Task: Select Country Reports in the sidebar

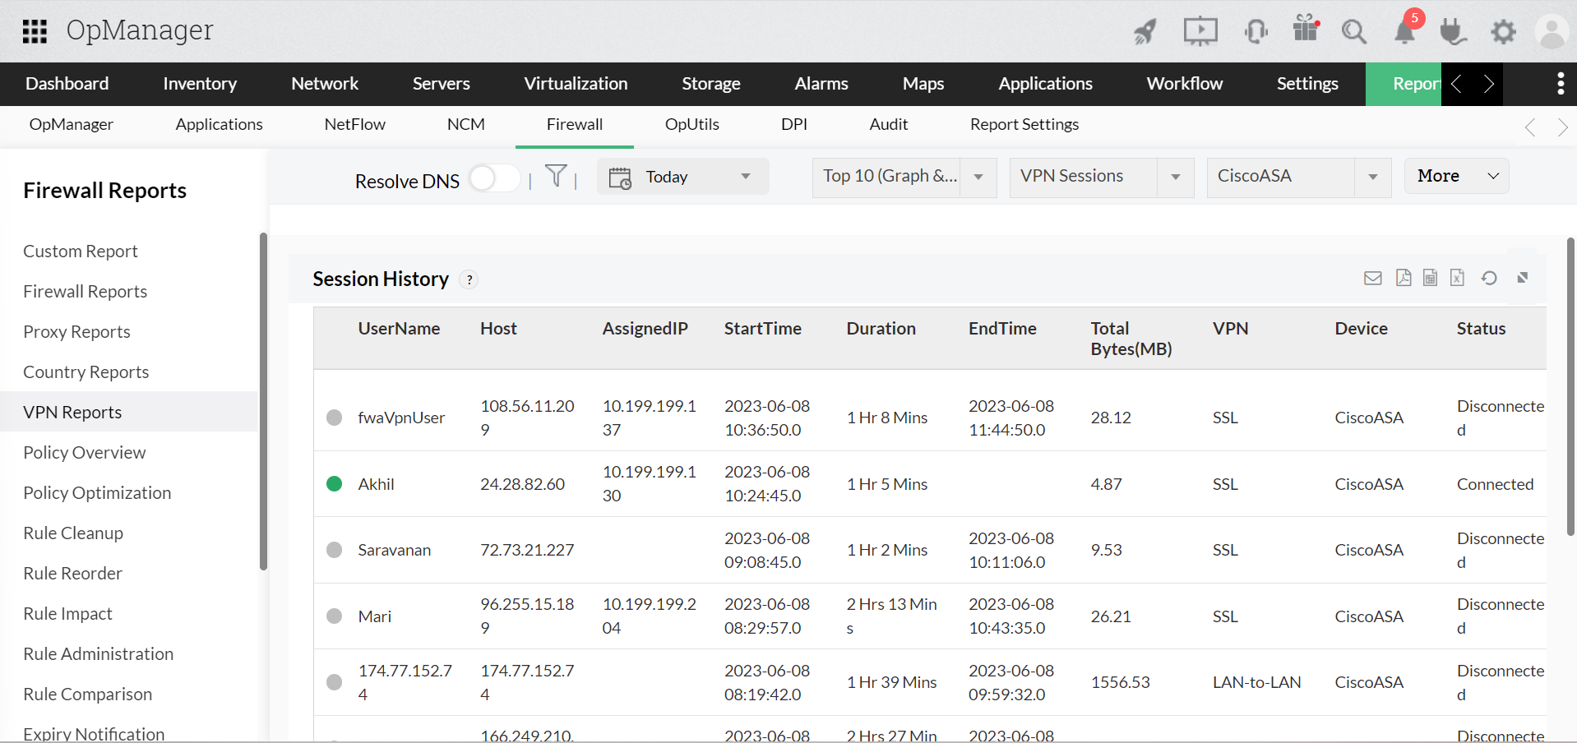Action: click(86, 372)
